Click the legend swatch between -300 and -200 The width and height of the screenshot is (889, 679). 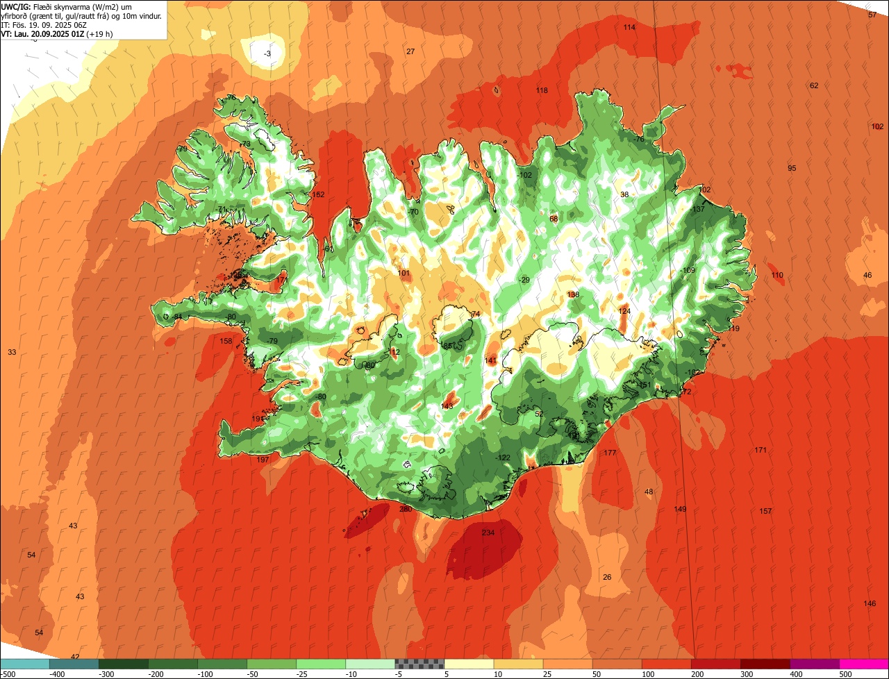click(124, 664)
